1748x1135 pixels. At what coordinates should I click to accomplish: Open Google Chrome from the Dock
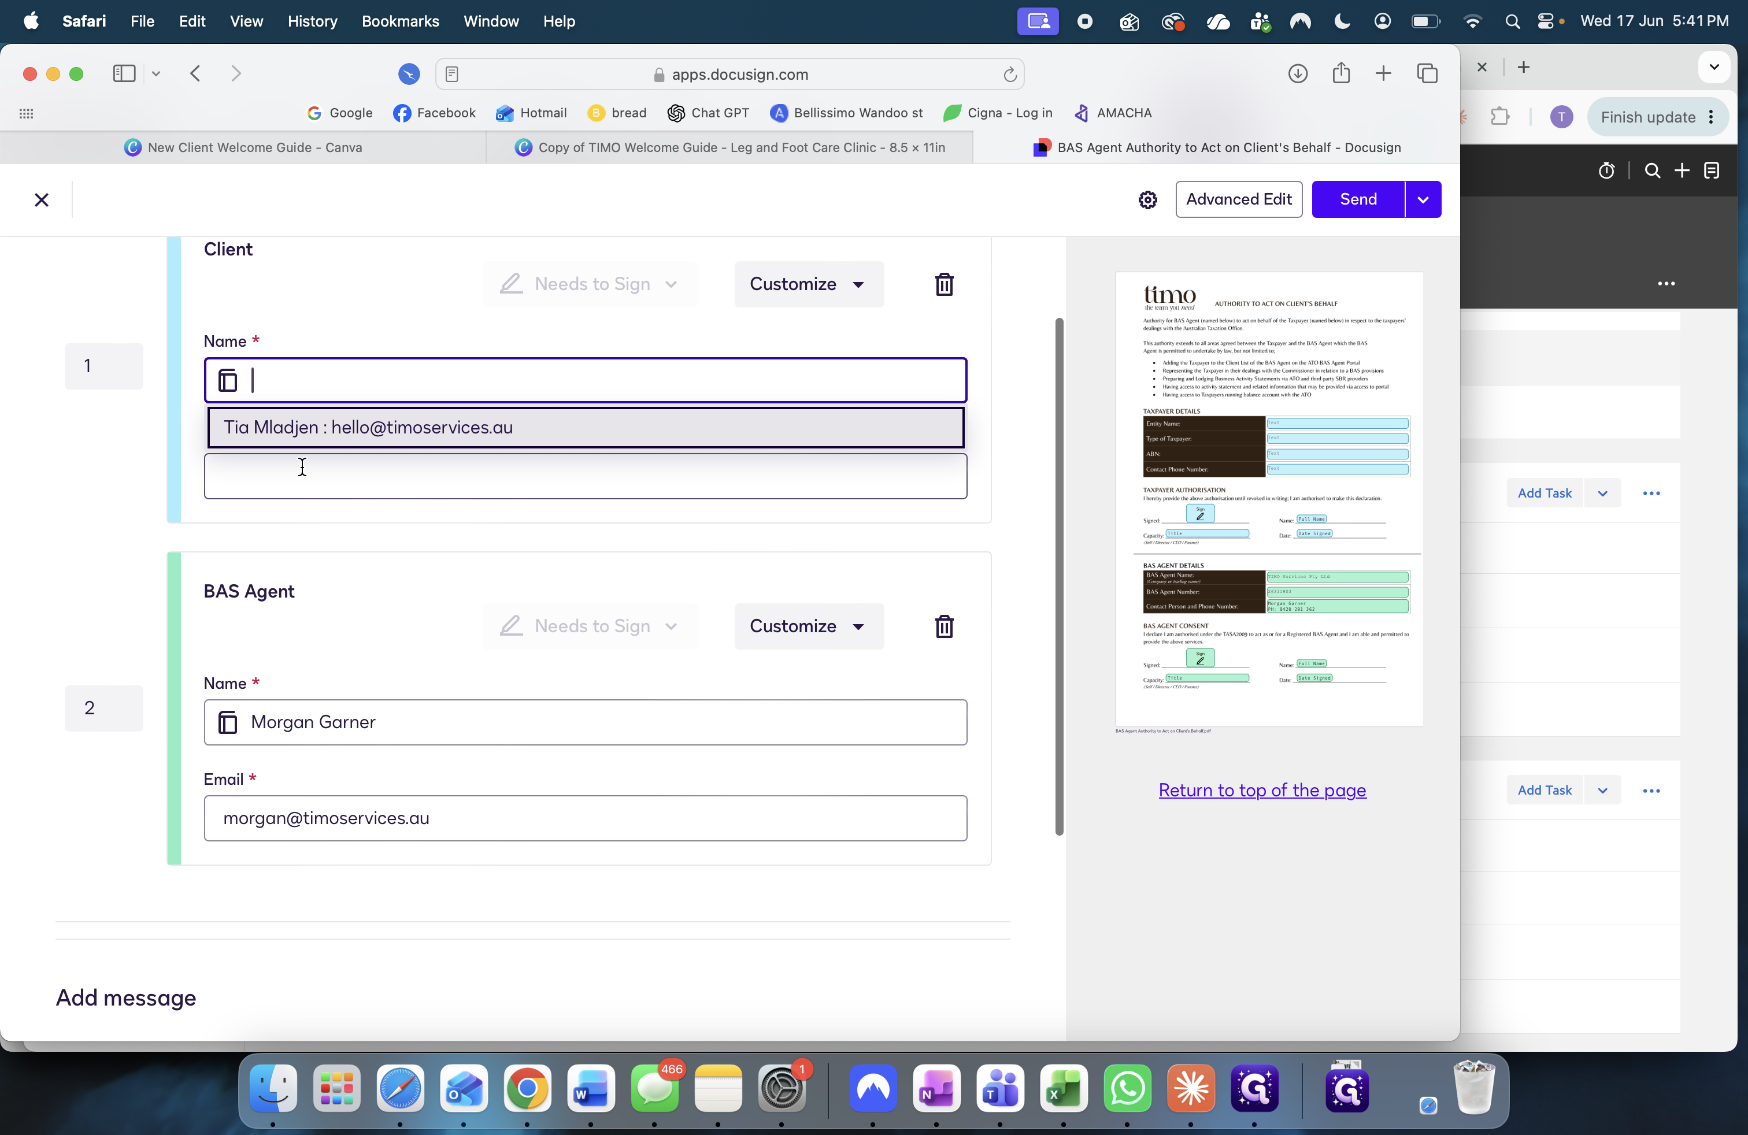point(527,1088)
